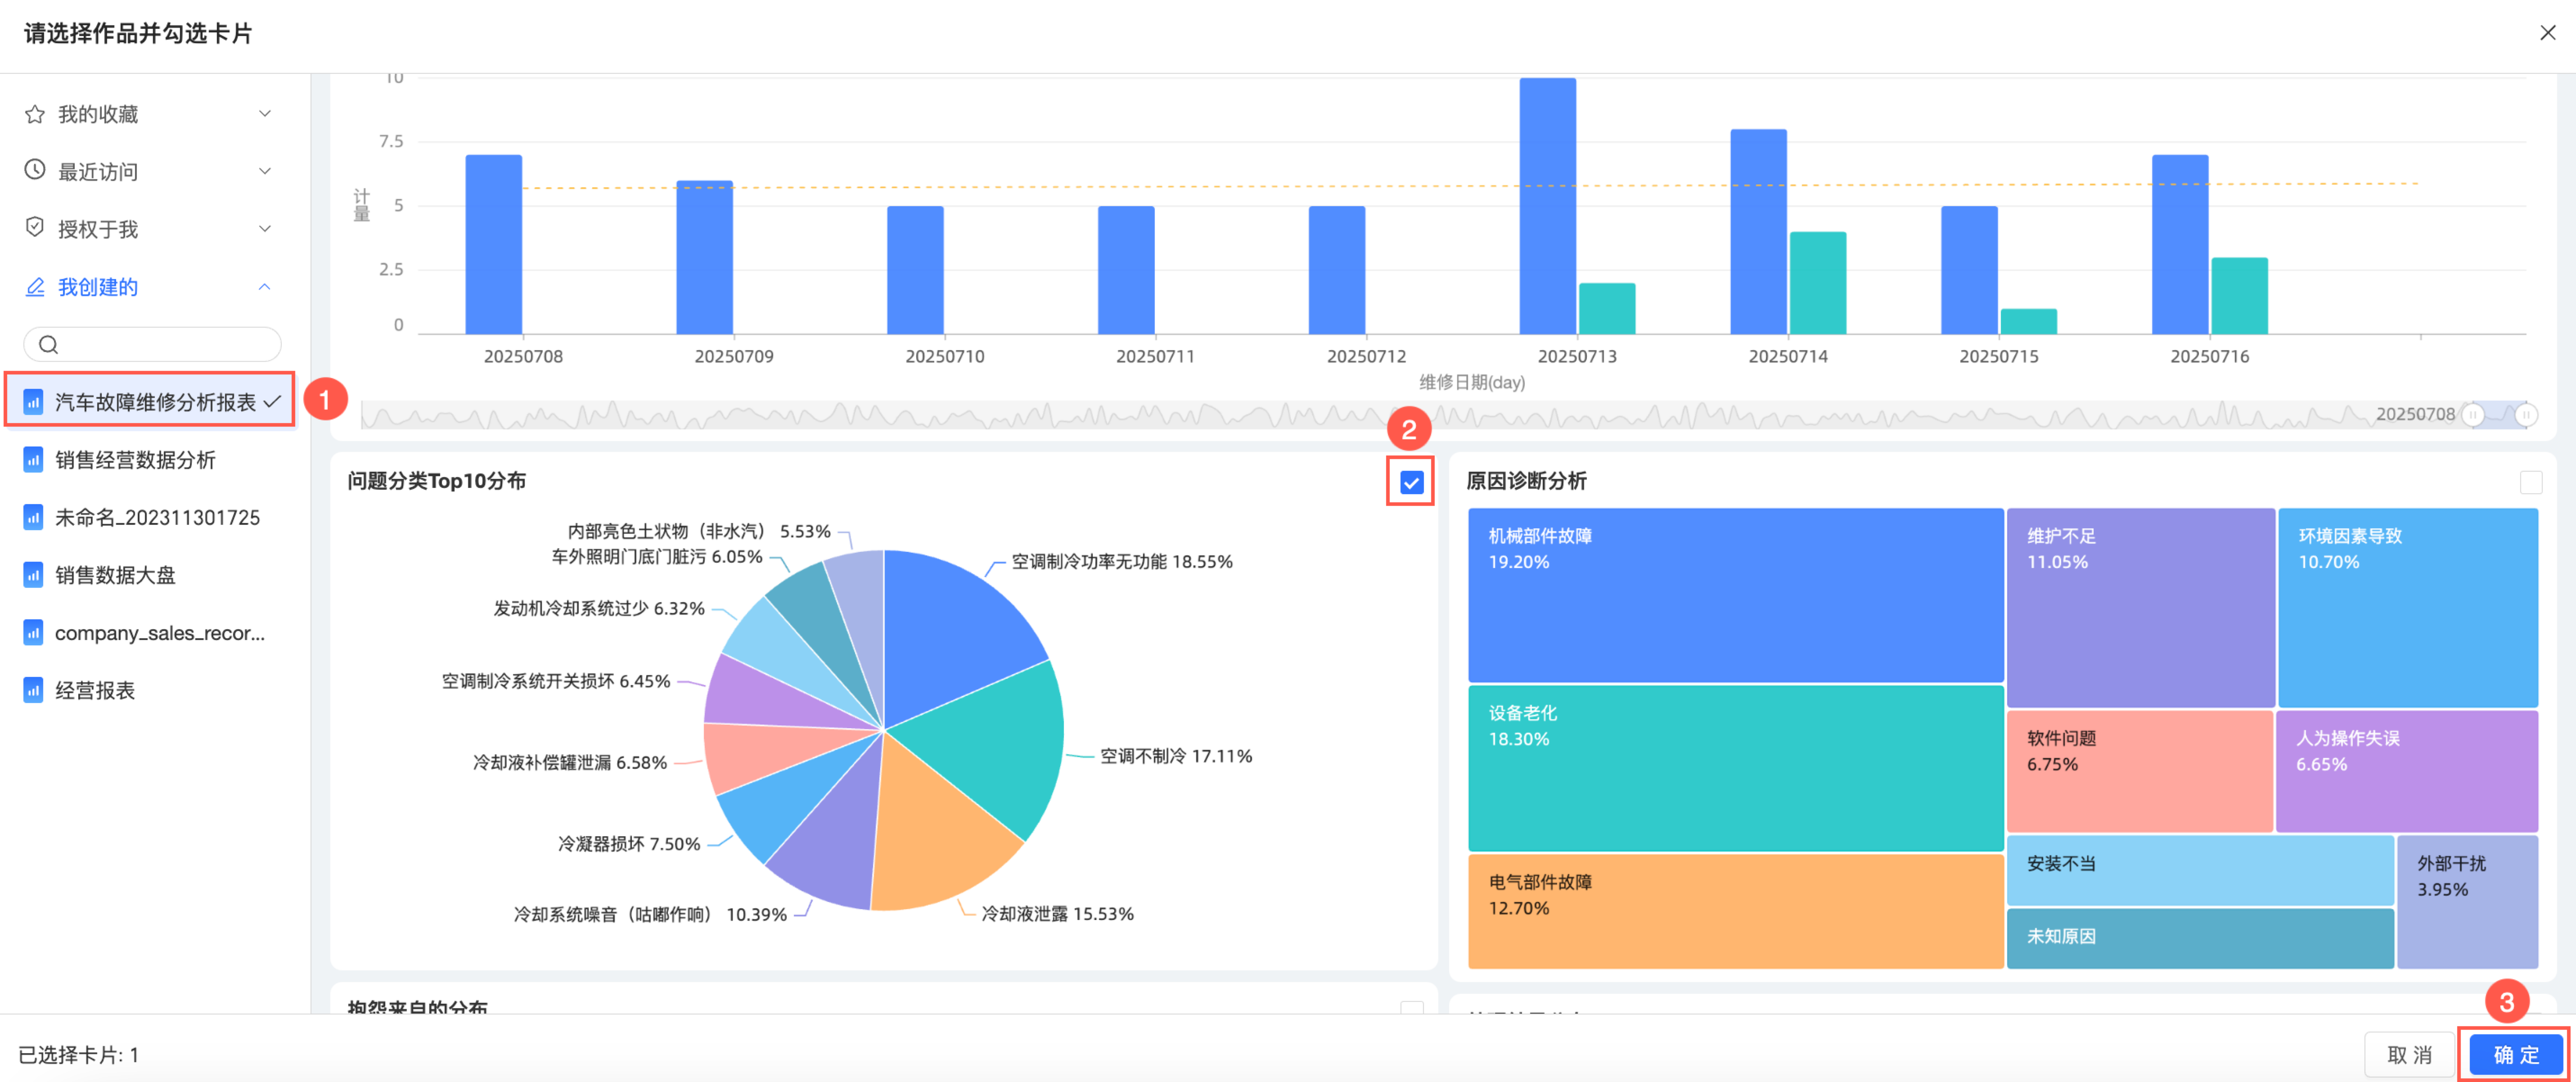Click the report icon of 经营报表
The width and height of the screenshot is (2576, 1082).
click(33, 690)
